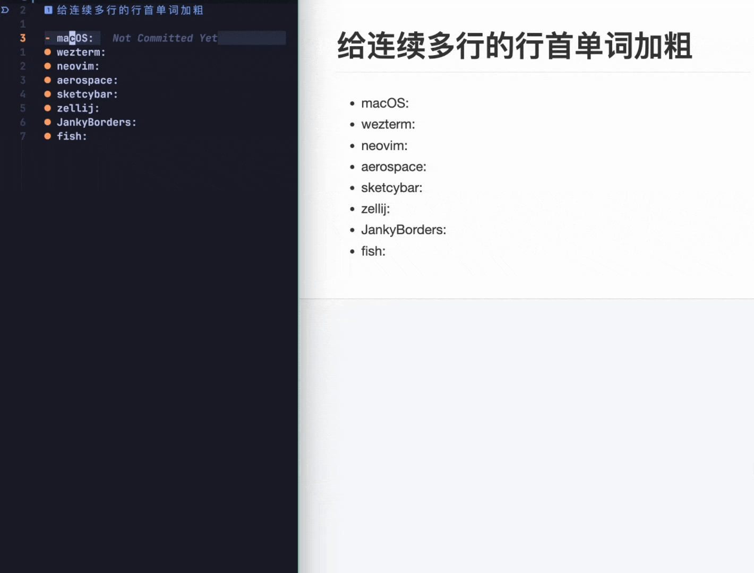This screenshot has height=573, width=754.
Task: Click aerospace: line in editor
Action: (87, 80)
